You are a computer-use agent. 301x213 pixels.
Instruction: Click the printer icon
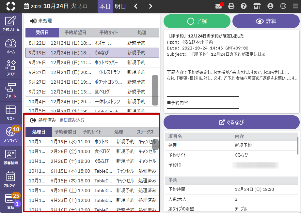231,6
